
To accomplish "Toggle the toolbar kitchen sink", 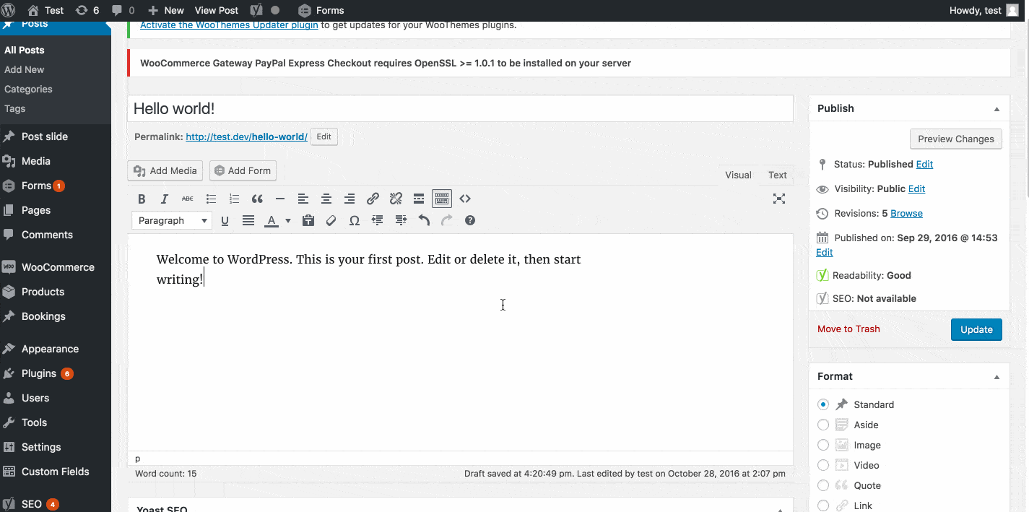I will pos(442,199).
